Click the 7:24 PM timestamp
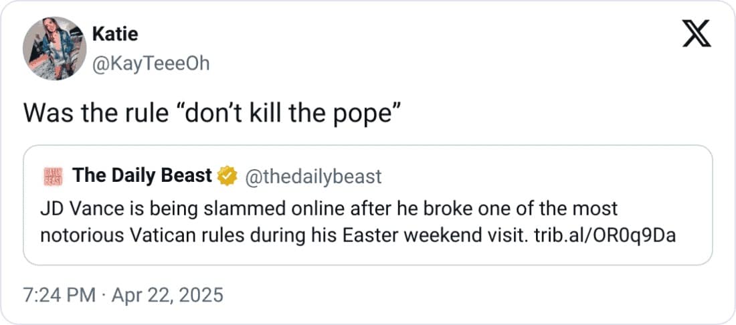Viewport: 736px width, 325px height. 59,294
